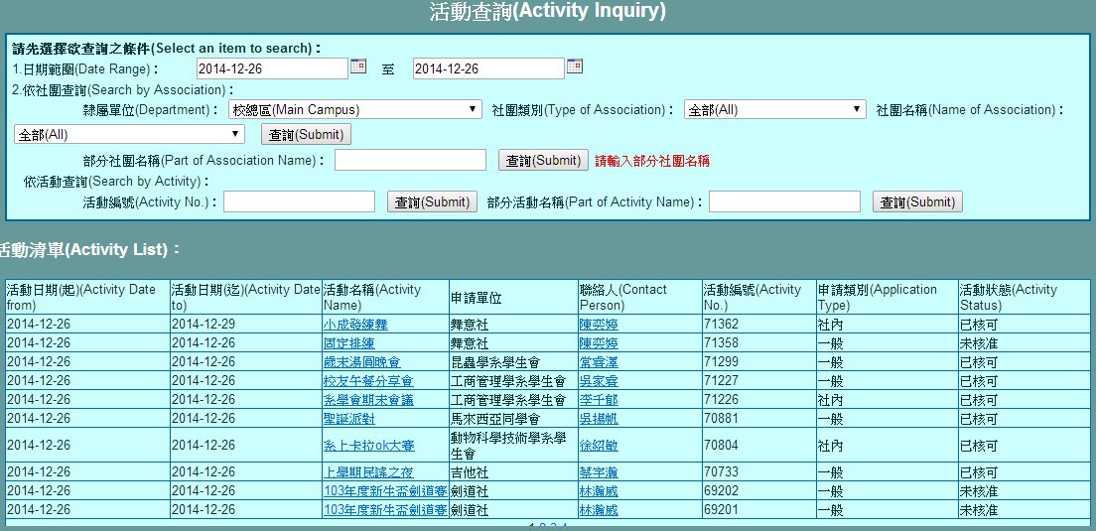The width and height of the screenshot is (1096, 531).
Task: Open contact person link for activity 71227
Action: point(598,381)
